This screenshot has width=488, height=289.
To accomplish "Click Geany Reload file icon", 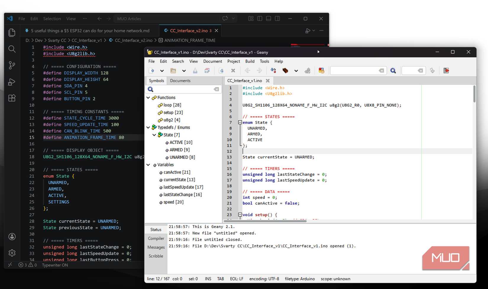I will coord(221,70).
